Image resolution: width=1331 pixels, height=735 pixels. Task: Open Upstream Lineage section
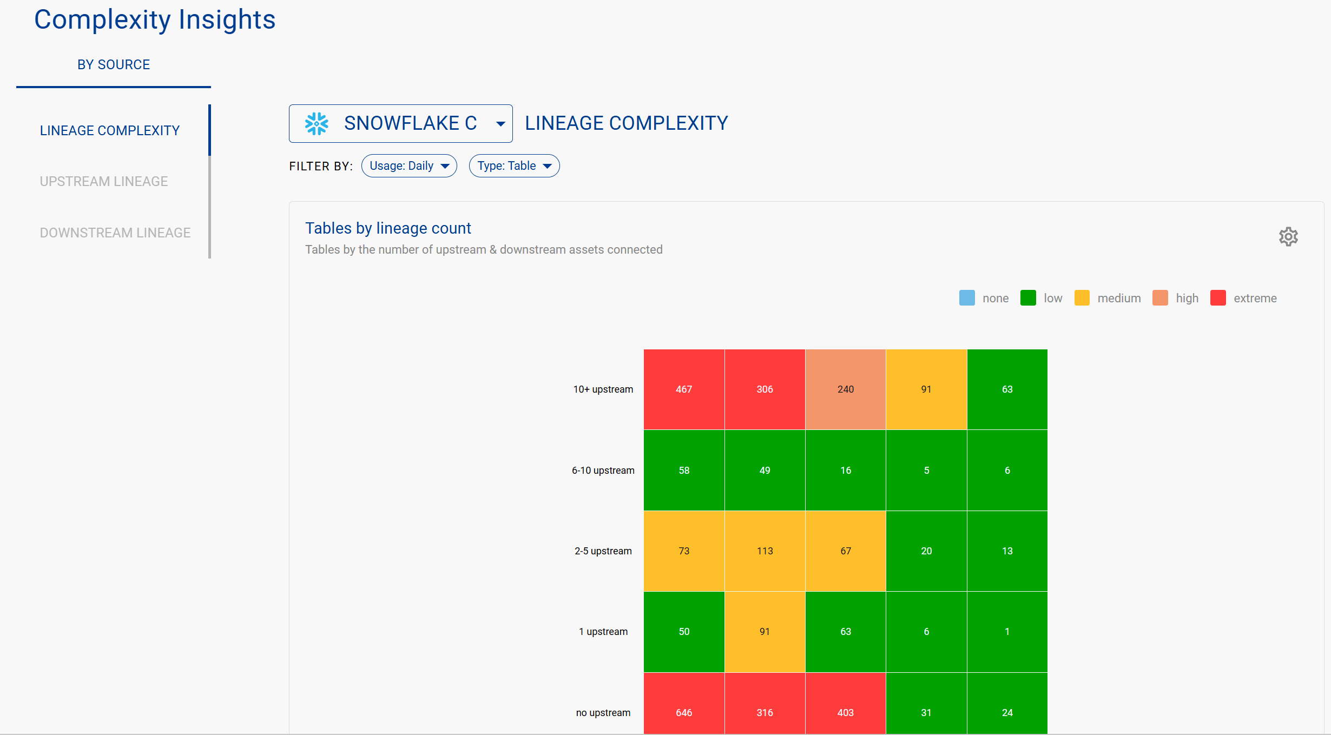click(x=104, y=181)
